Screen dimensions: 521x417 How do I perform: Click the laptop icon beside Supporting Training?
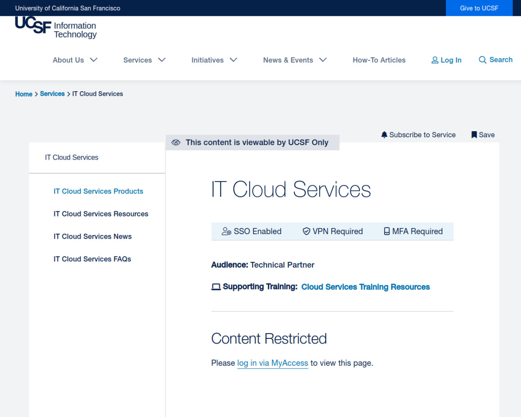[x=216, y=287]
